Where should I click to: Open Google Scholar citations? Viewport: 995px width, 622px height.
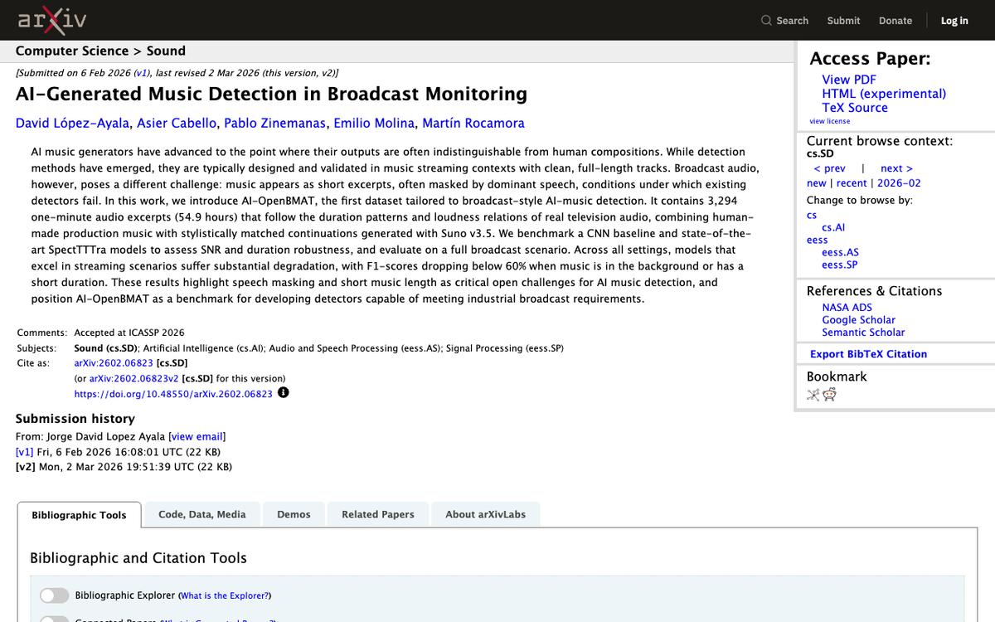click(858, 320)
